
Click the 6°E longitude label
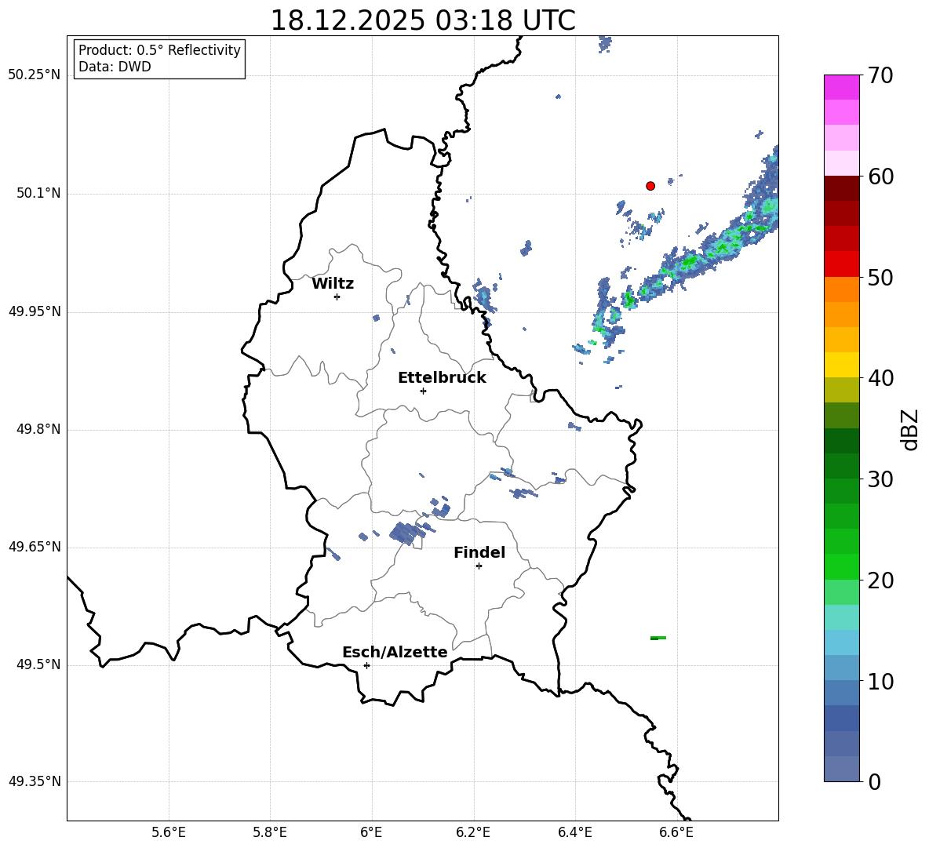pos(371,832)
